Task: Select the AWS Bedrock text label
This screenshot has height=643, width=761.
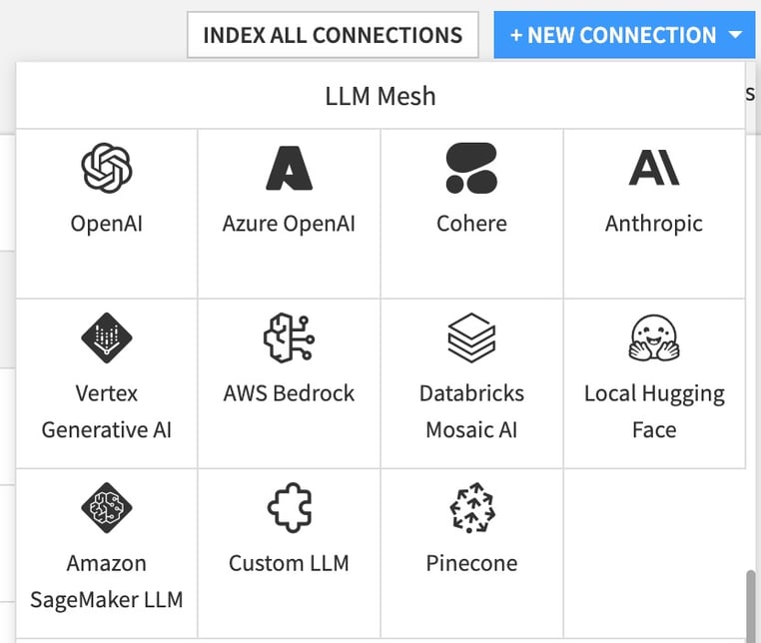Action: [x=289, y=392]
